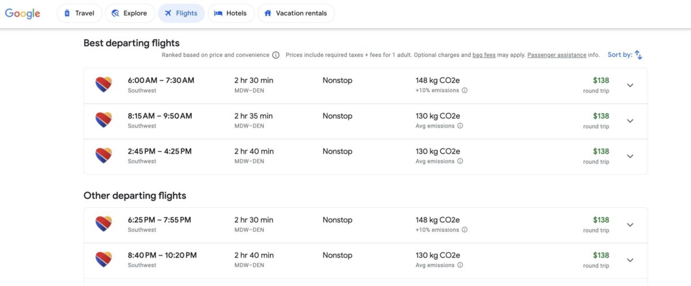Open the Passenger assistance link
This screenshot has width=691, height=286.
click(557, 55)
